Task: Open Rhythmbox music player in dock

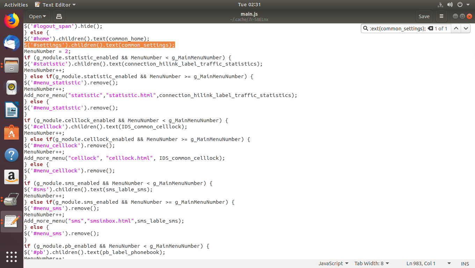Action: 12,88
